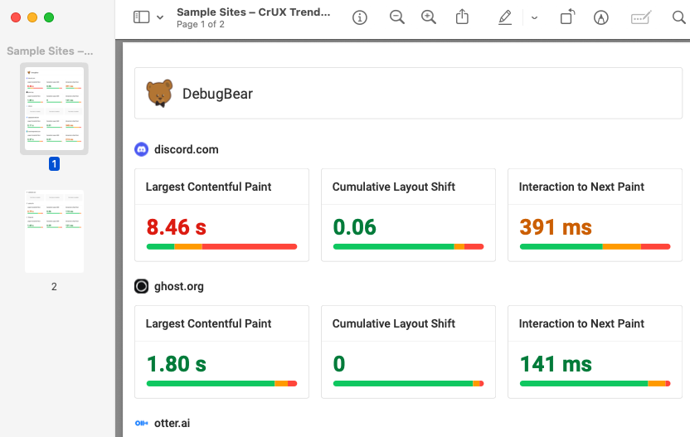Open the form filling tool
Image resolution: width=690 pixels, height=437 pixels.
(641, 17)
